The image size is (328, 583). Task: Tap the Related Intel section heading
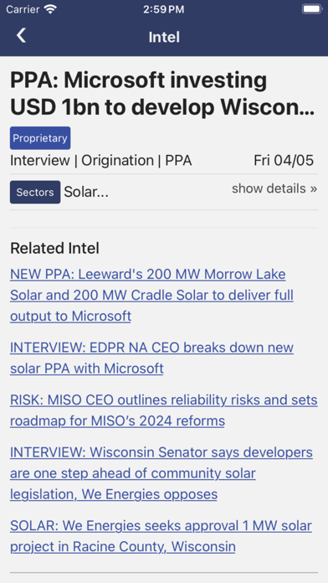pyautogui.click(x=54, y=249)
